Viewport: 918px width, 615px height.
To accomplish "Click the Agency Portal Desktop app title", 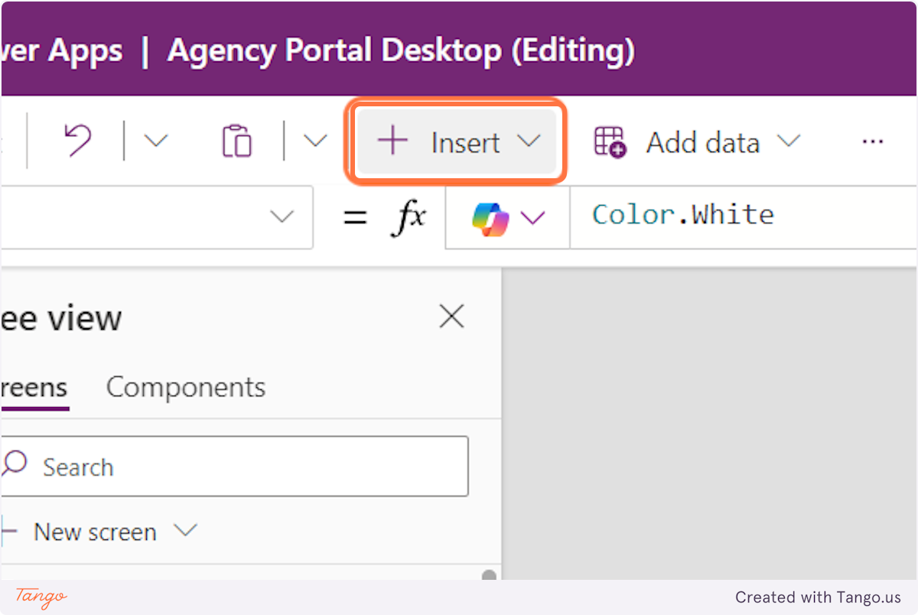I will click(401, 50).
